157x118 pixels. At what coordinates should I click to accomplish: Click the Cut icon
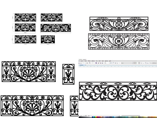[83, 63]
